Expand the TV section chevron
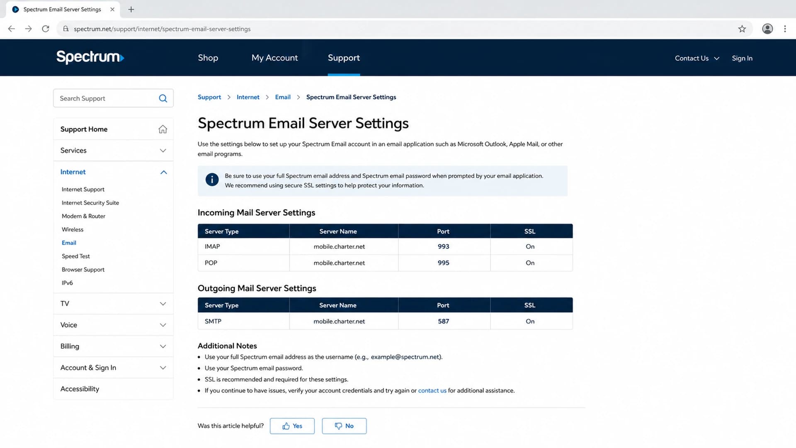 tap(163, 304)
